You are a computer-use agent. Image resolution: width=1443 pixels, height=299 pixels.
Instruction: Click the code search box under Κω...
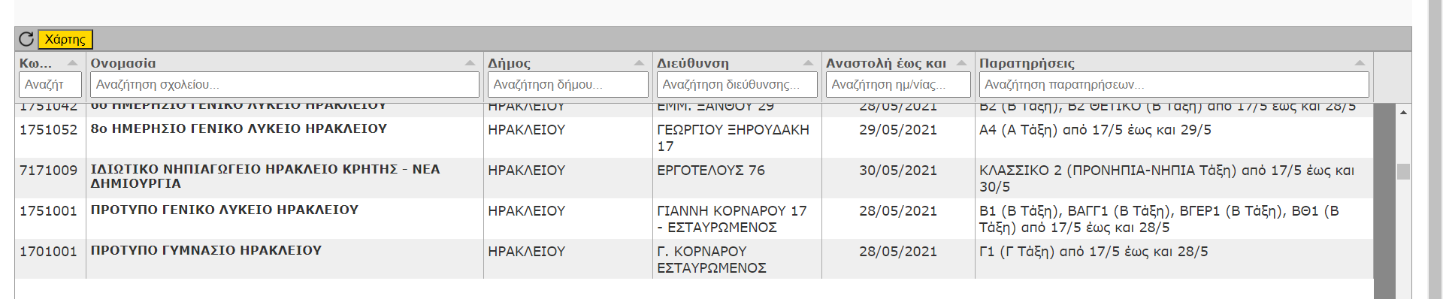50,85
